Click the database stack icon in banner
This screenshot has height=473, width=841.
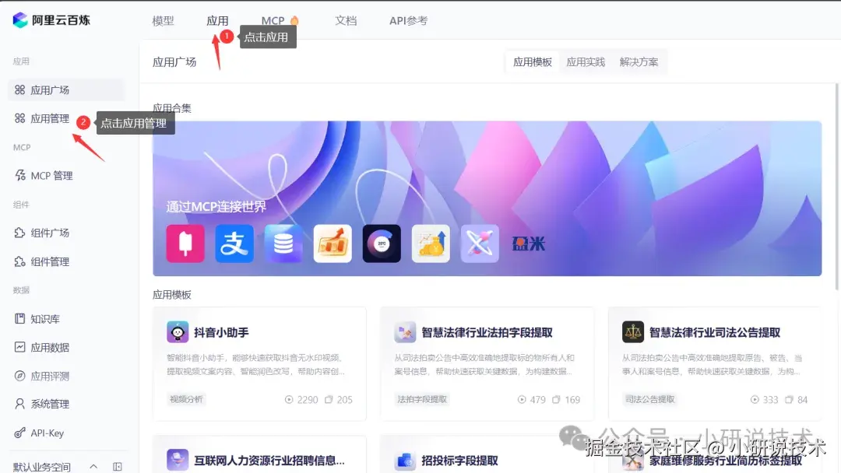point(283,244)
